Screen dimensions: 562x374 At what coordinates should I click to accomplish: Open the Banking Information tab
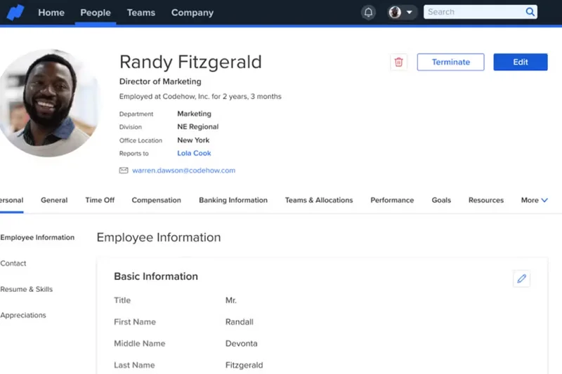[x=233, y=200]
